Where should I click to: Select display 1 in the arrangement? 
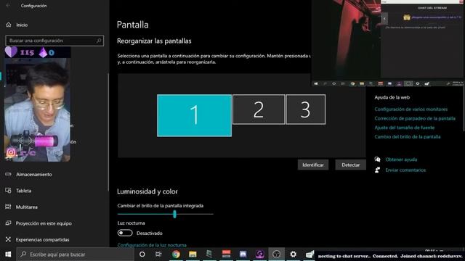coord(194,115)
